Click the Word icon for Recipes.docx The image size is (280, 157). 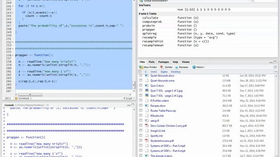point(147,106)
